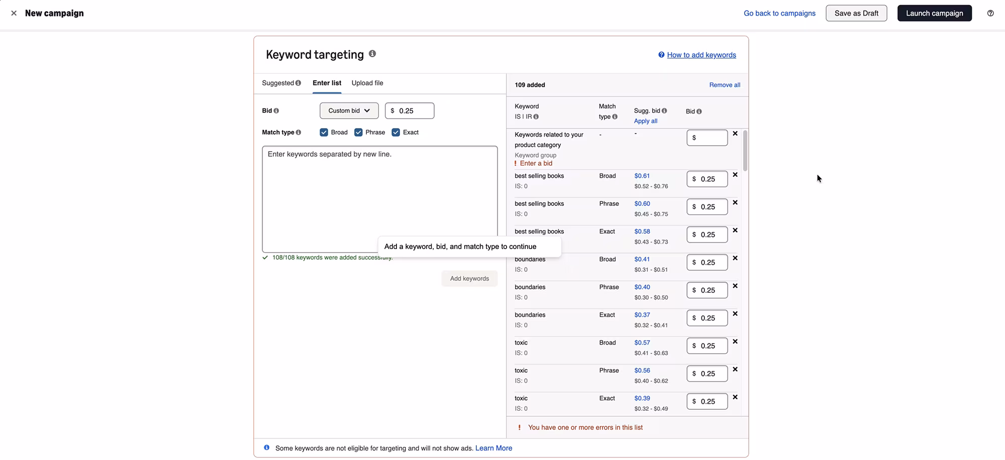
Task: Uncheck the Broad match type checkbox
Action: point(324,132)
